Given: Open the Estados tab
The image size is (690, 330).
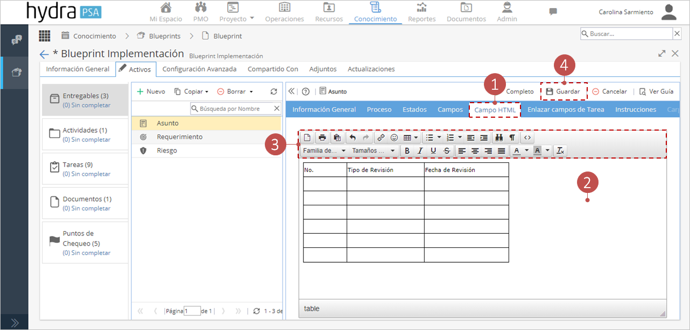Looking at the screenshot, I should point(414,109).
